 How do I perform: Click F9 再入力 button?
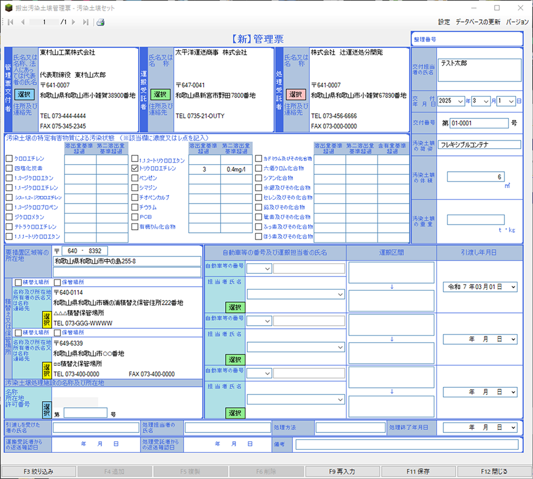[x=342, y=472]
